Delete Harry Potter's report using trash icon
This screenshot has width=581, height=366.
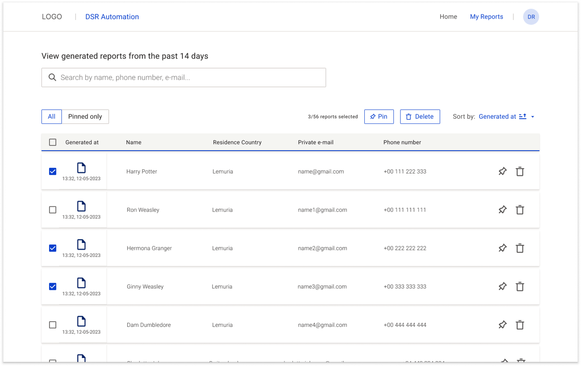[520, 172]
